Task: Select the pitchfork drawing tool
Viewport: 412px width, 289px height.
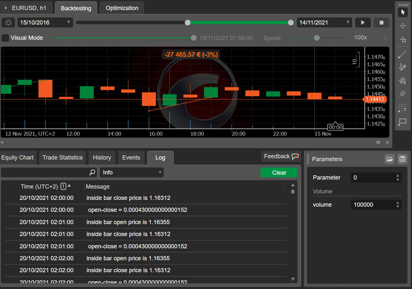Action: [403, 94]
